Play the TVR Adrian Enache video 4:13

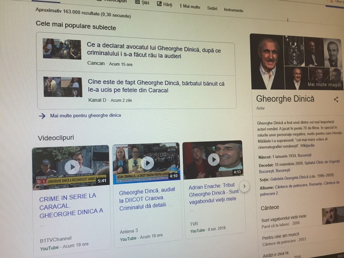(x=213, y=159)
